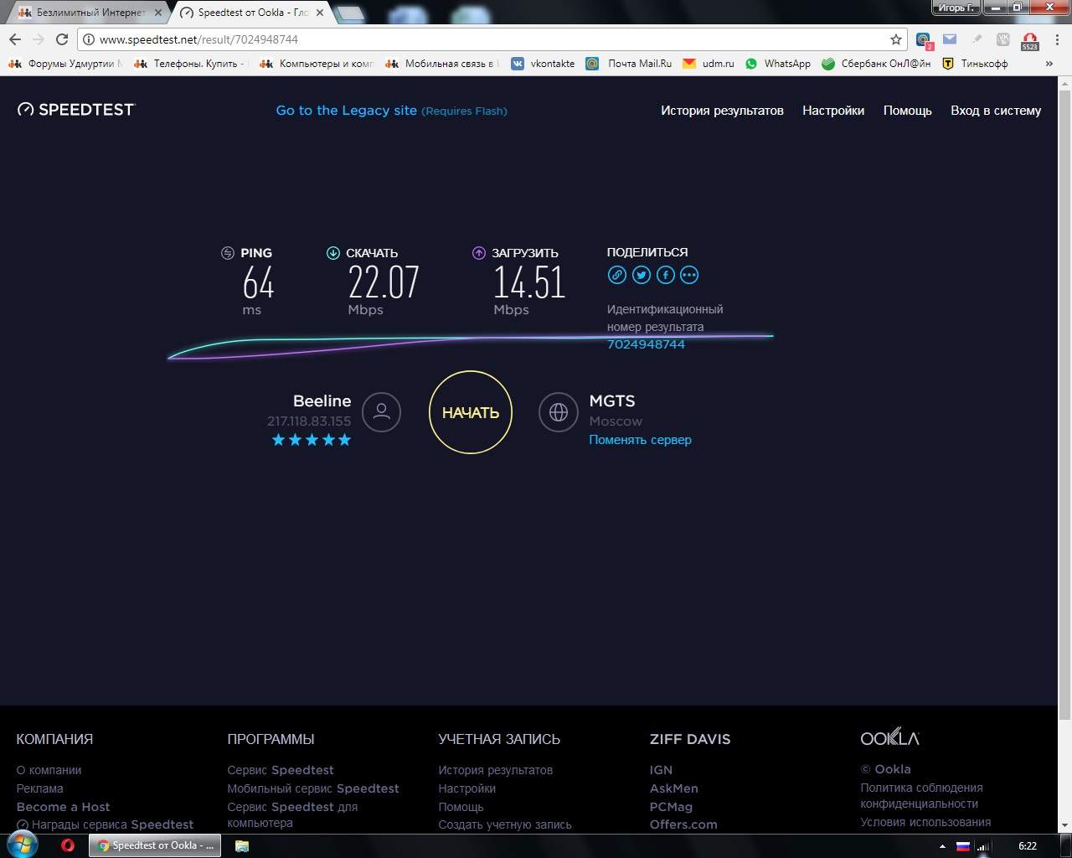Open more sharing options ellipsis icon
1072x858 pixels.
click(x=689, y=275)
